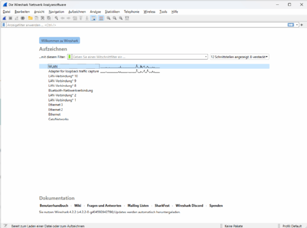Click the plus to add filter button

click(302, 25)
